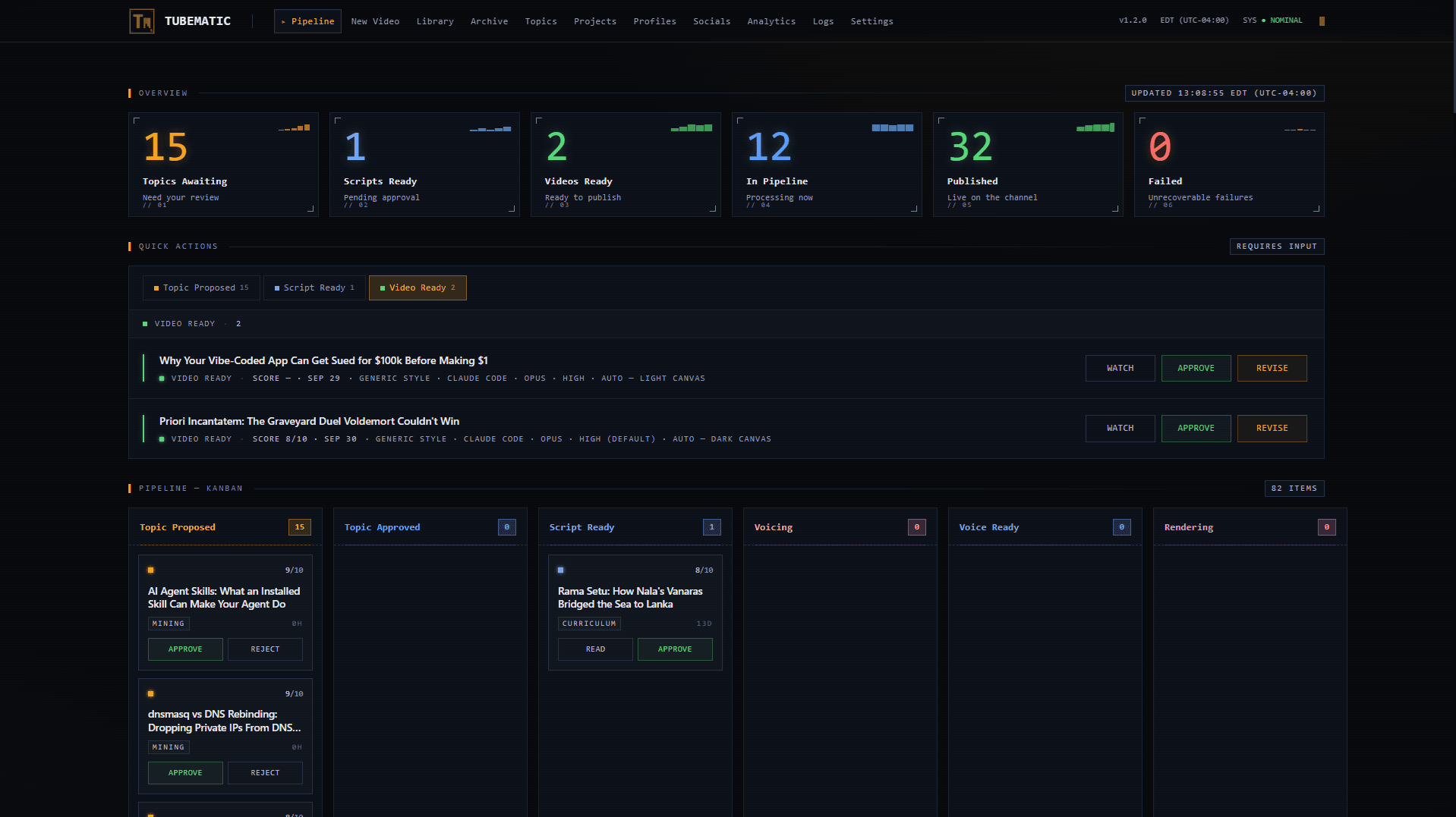Approve the Rama Setu script
The height and width of the screenshot is (817, 1456).
coord(675,649)
